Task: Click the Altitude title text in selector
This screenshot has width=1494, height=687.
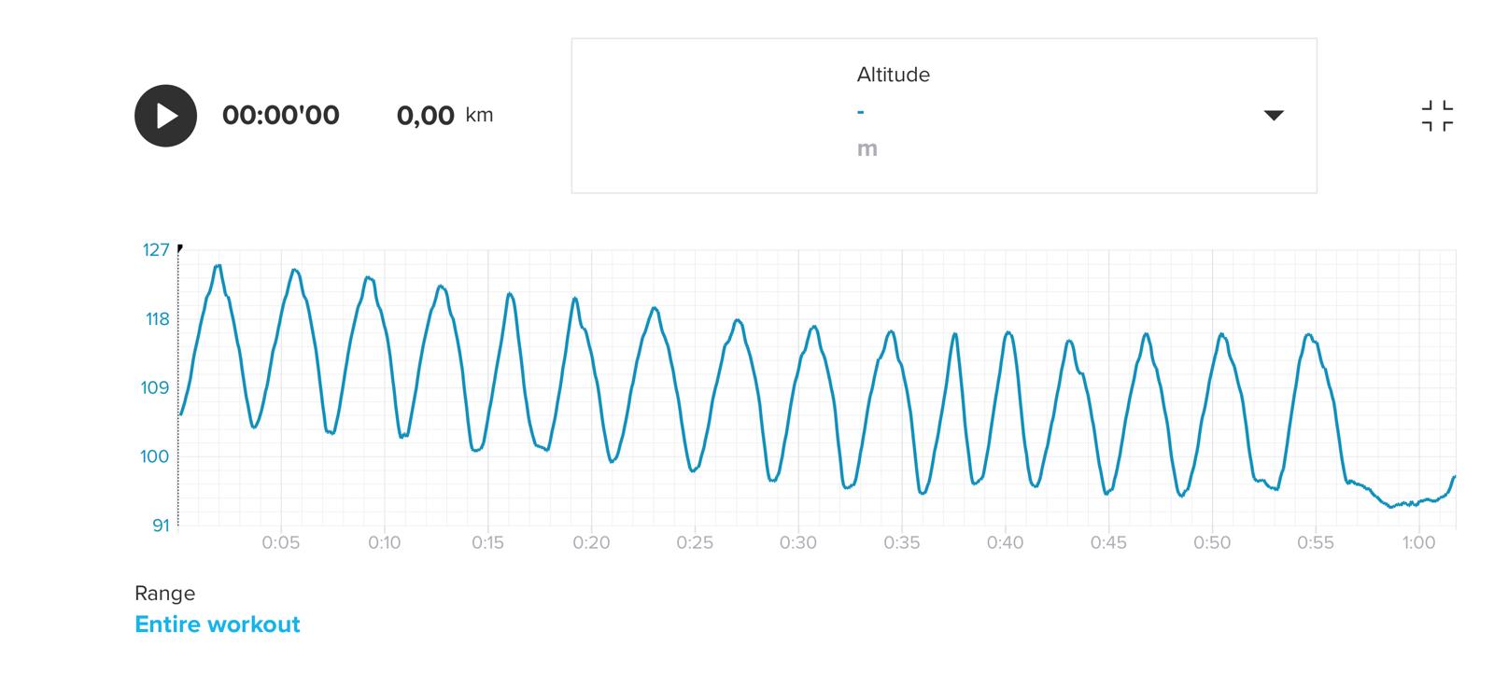Action: pyautogui.click(x=894, y=75)
